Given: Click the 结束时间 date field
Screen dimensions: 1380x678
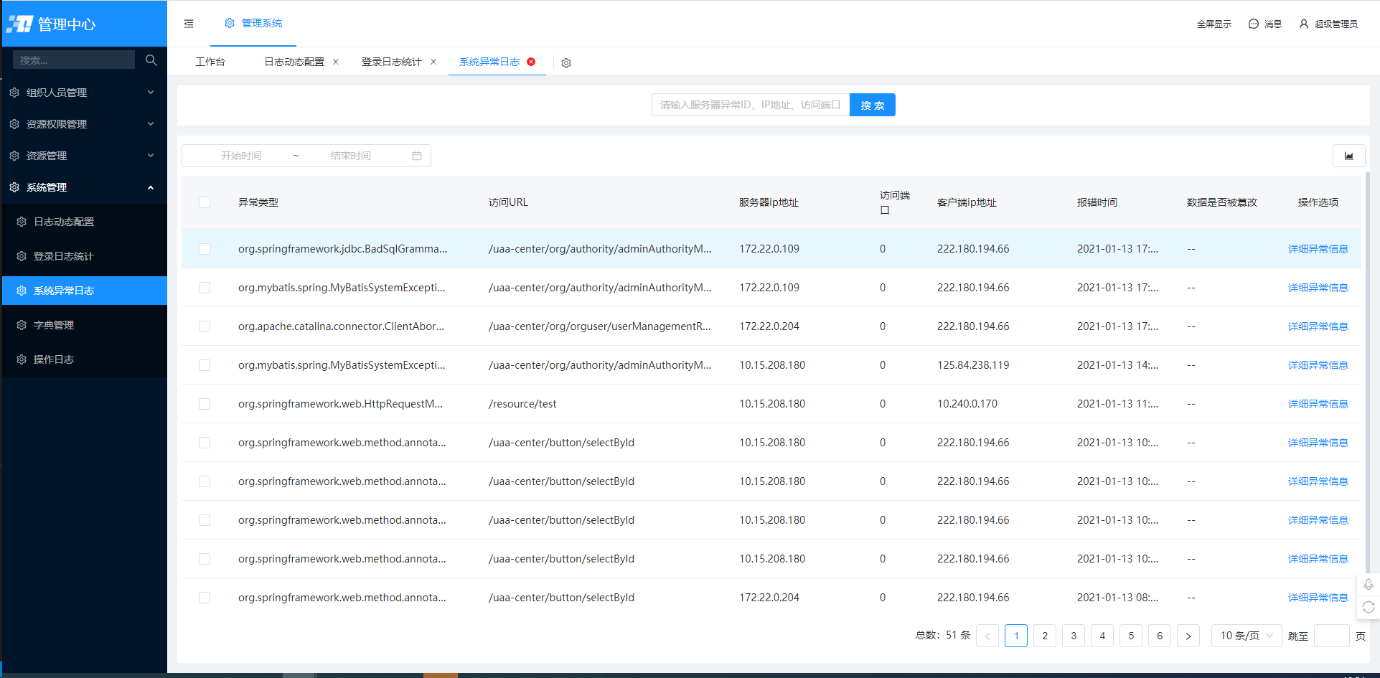Looking at the screenshot, I should tap(350, 156).
